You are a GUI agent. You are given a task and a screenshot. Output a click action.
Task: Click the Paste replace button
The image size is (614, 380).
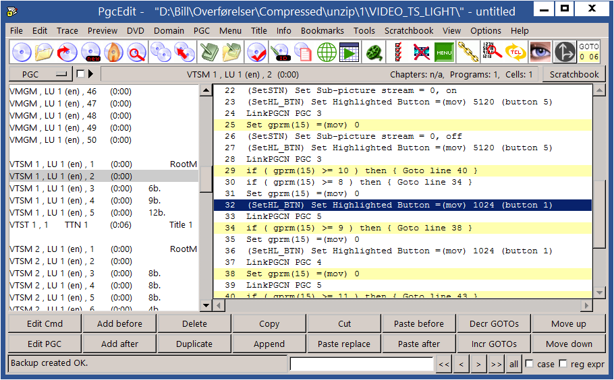click(343, 344)
